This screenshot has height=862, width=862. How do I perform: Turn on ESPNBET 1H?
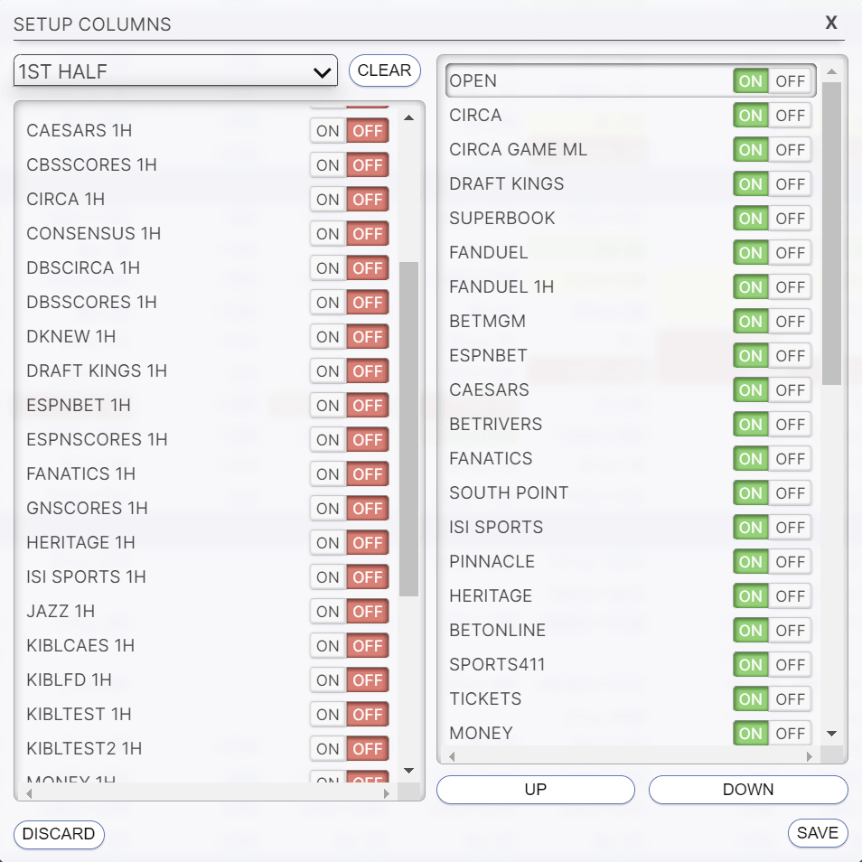(x=328, y=405)
